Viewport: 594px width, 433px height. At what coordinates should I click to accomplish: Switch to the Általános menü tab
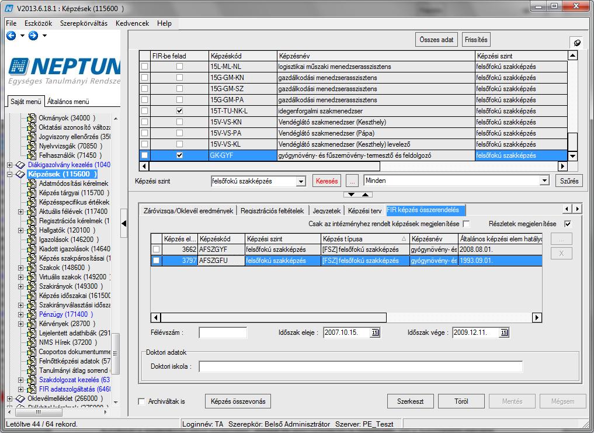68,102
